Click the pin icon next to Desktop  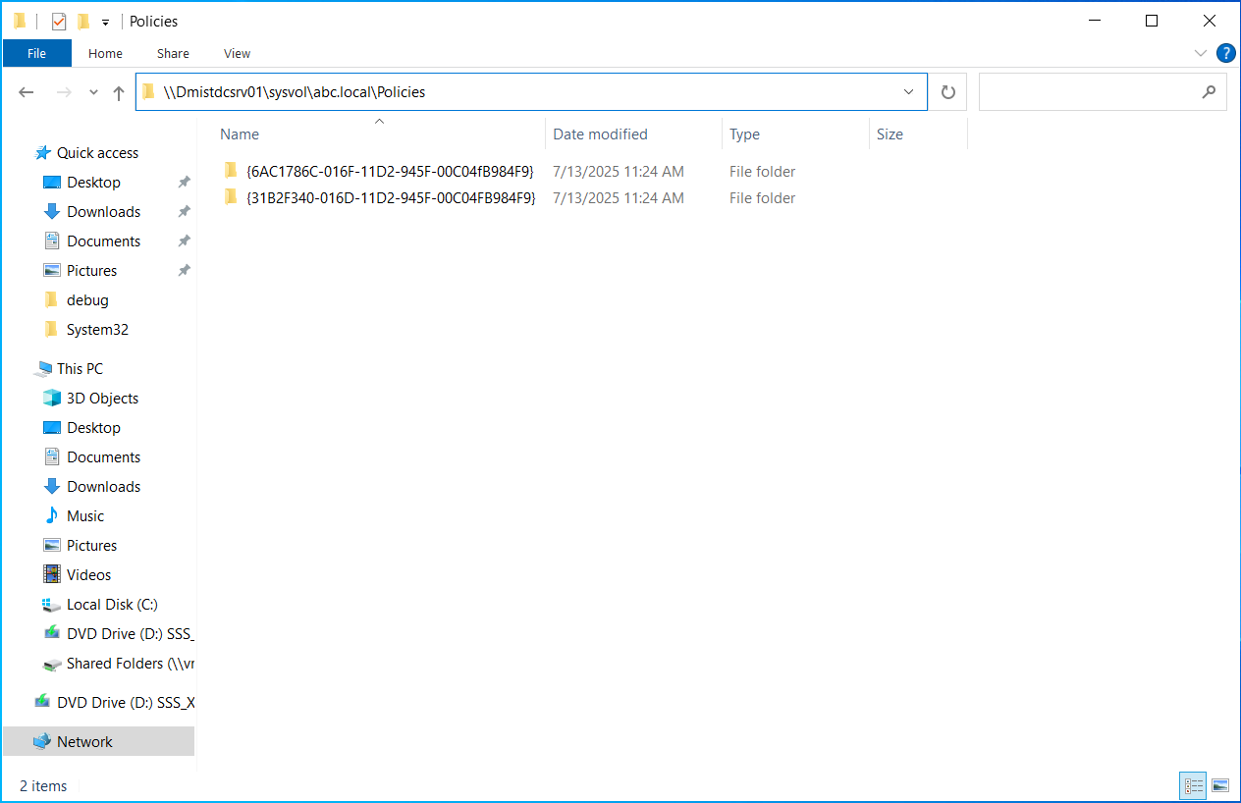pos(184,183)
